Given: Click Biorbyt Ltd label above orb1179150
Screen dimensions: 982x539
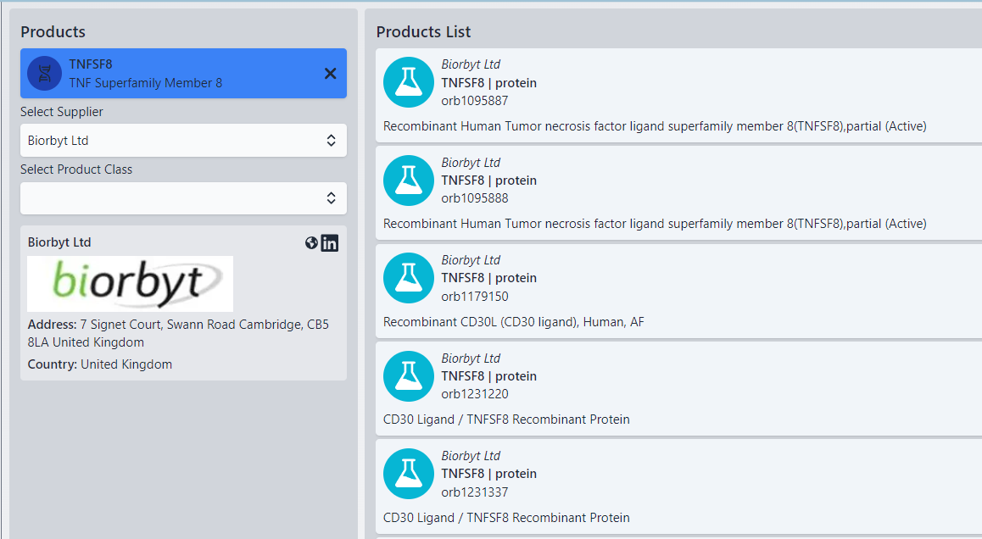Looking at the screenshot, I should click(471, 260).
